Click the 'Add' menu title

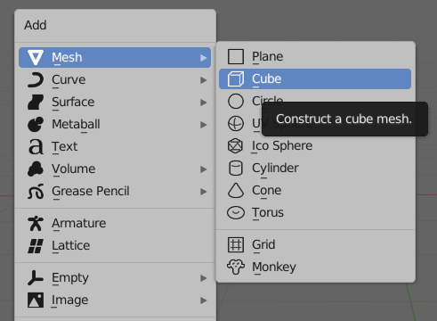point(36,25)
